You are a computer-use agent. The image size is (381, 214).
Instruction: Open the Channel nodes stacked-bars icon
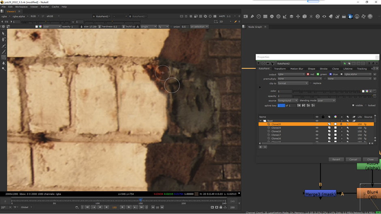click(265, 17)
